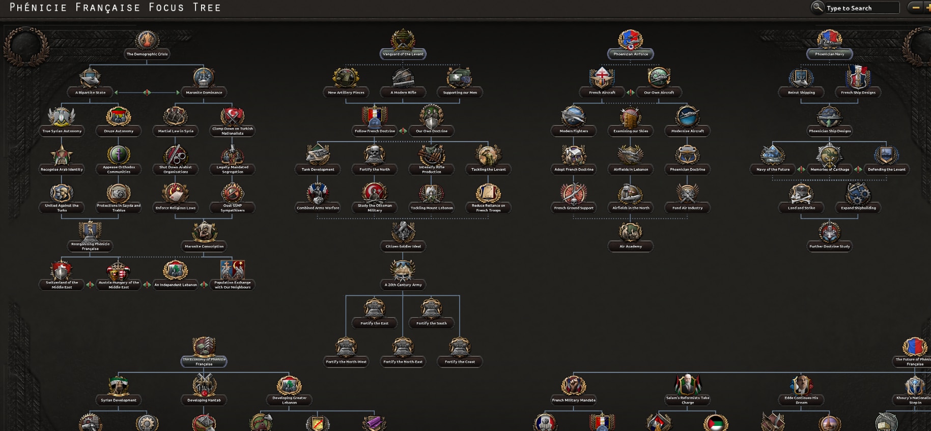This screenshot has height=431, width=931.
Task: Select the Modern Fighters focus icon
Action: [x=574, y=116]
